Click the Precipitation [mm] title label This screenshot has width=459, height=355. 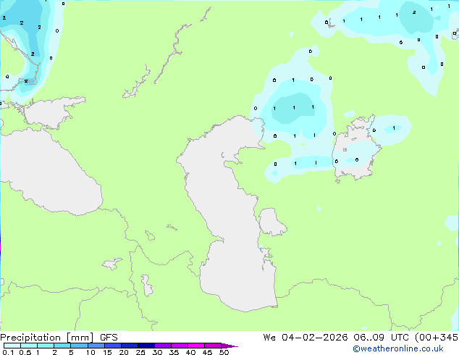[47, 338]
